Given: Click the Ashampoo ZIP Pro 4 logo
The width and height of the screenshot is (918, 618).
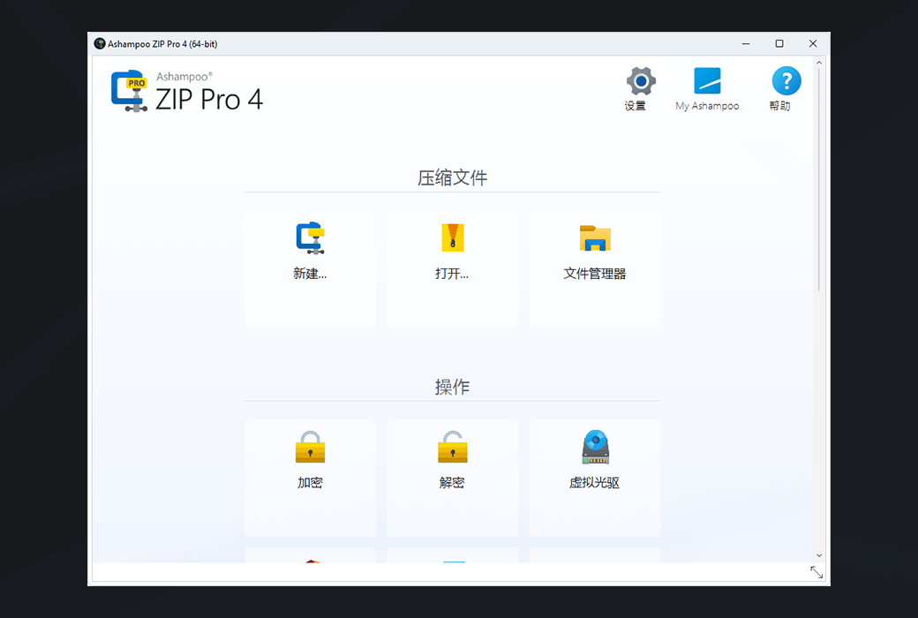Looking at the screenshot, I should 187,92.
